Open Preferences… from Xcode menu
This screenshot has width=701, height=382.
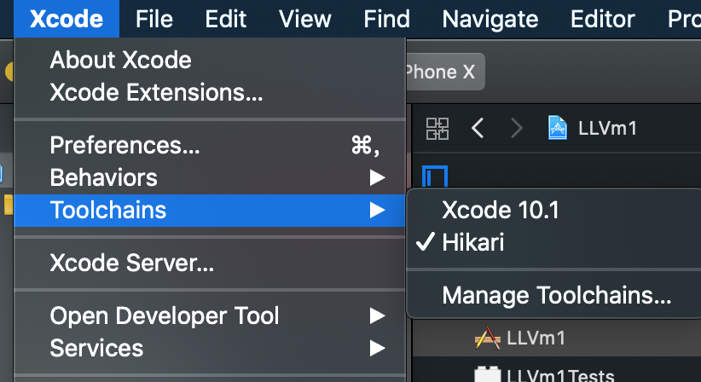[x=210, y=145]
